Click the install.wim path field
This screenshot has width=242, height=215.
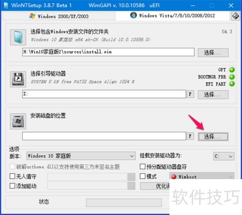[108, 52]
